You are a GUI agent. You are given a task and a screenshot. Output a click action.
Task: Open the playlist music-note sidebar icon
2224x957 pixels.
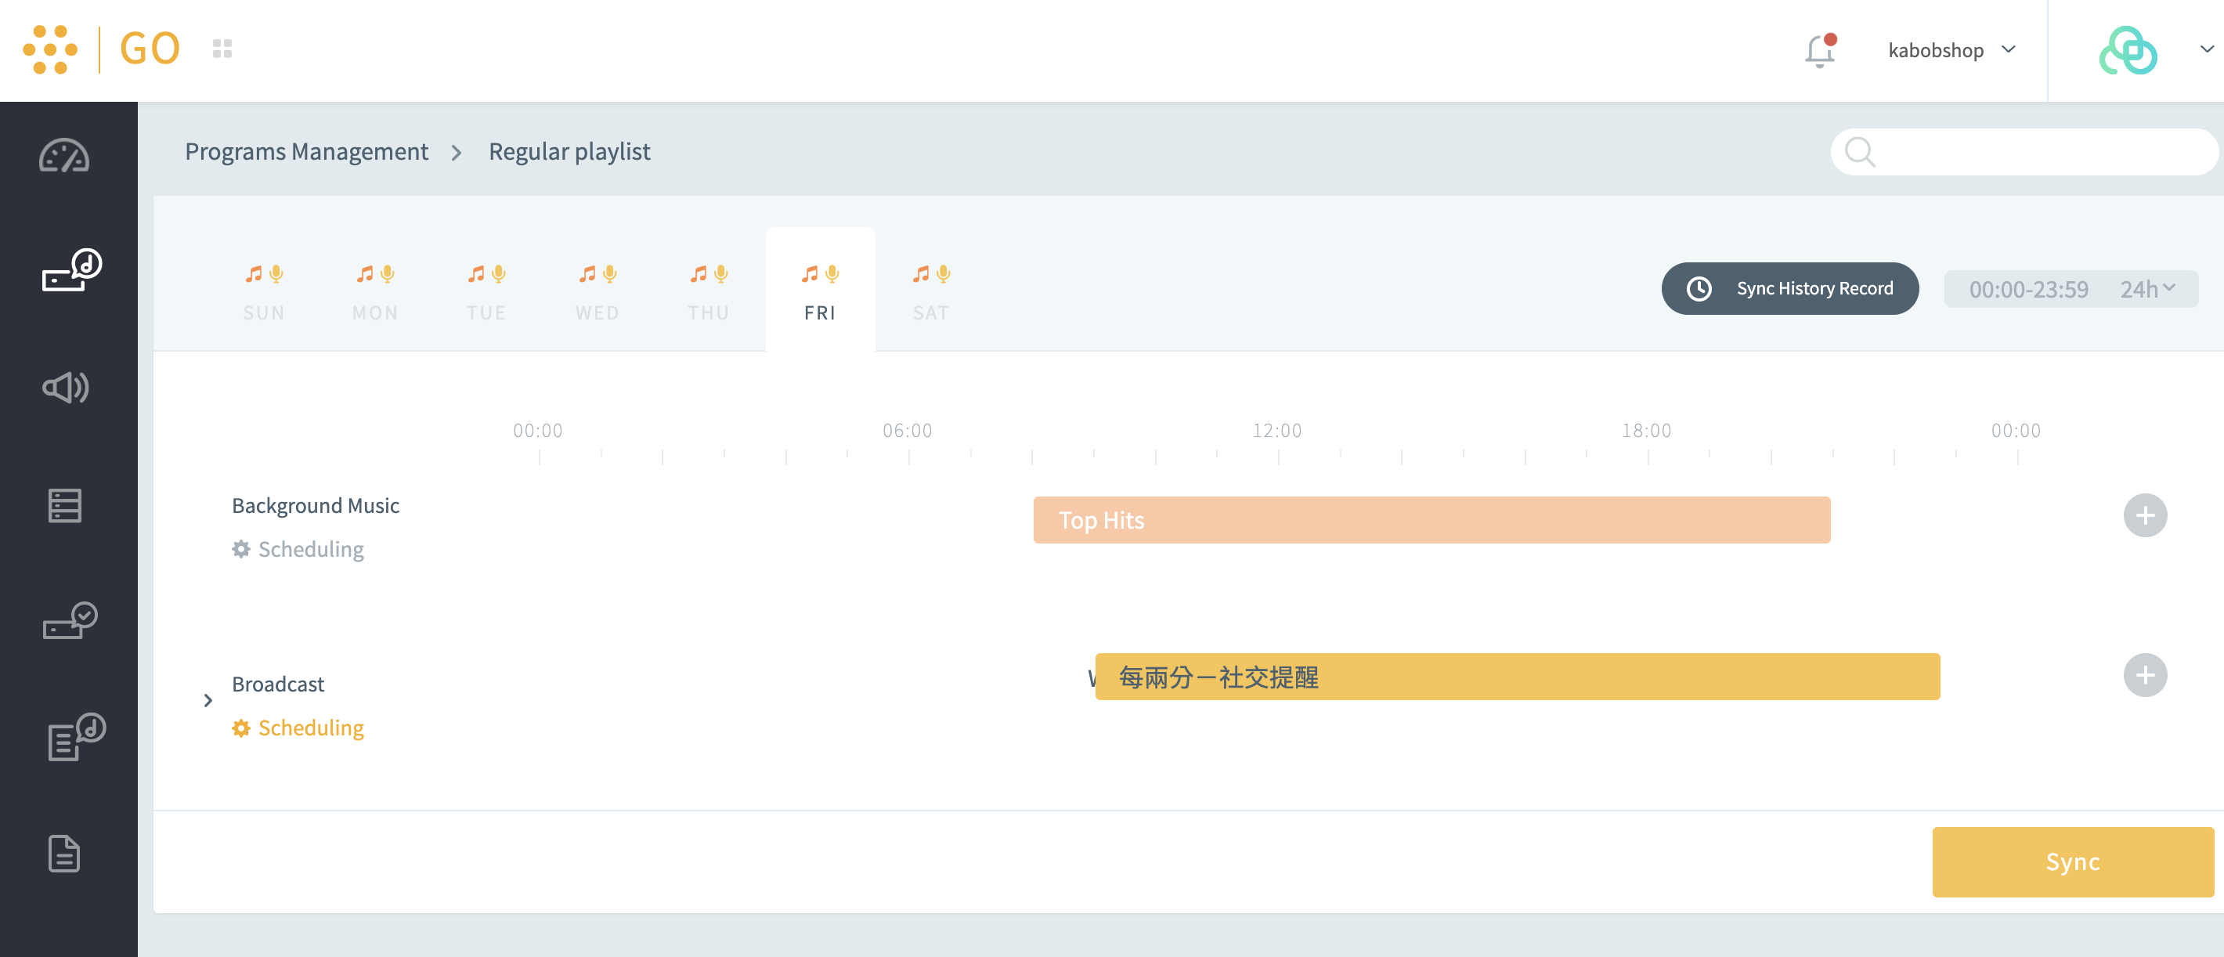point(75,737)
